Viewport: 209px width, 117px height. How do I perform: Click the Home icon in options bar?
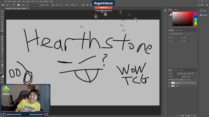pyautogui.click(x=3, y=5)
